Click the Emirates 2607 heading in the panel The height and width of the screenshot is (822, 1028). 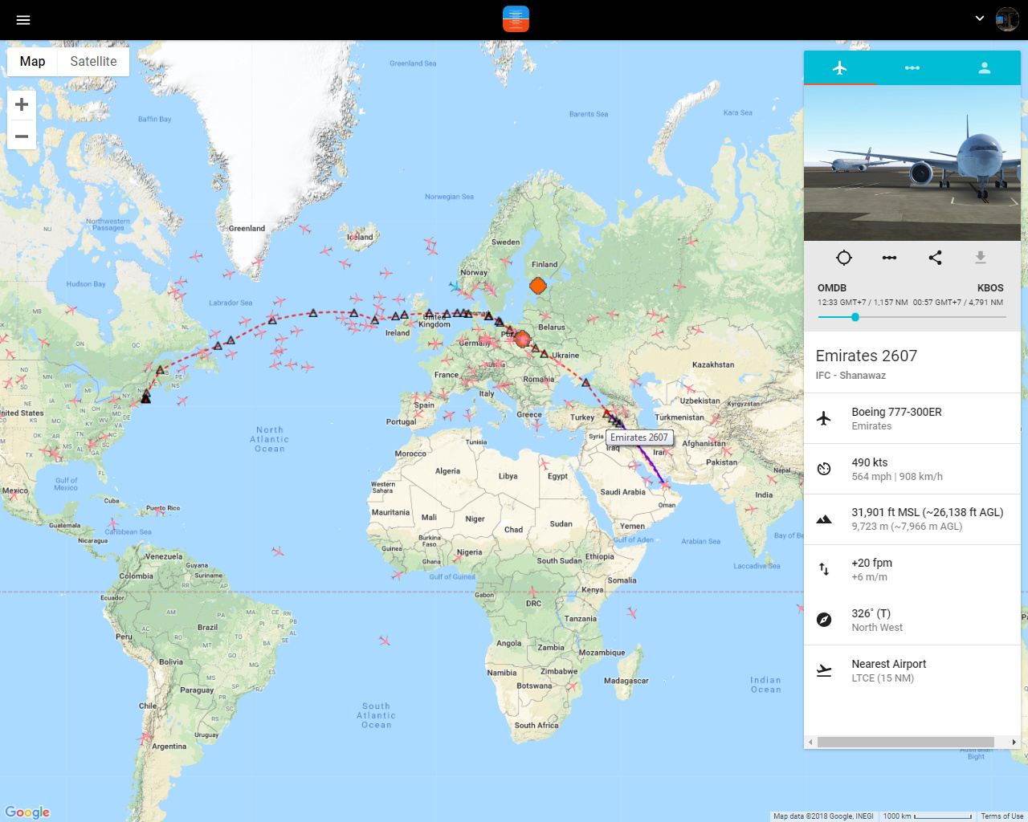867,356
